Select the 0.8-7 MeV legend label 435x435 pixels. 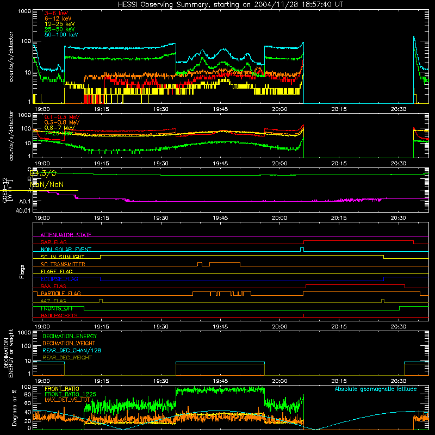coord(59,128)
